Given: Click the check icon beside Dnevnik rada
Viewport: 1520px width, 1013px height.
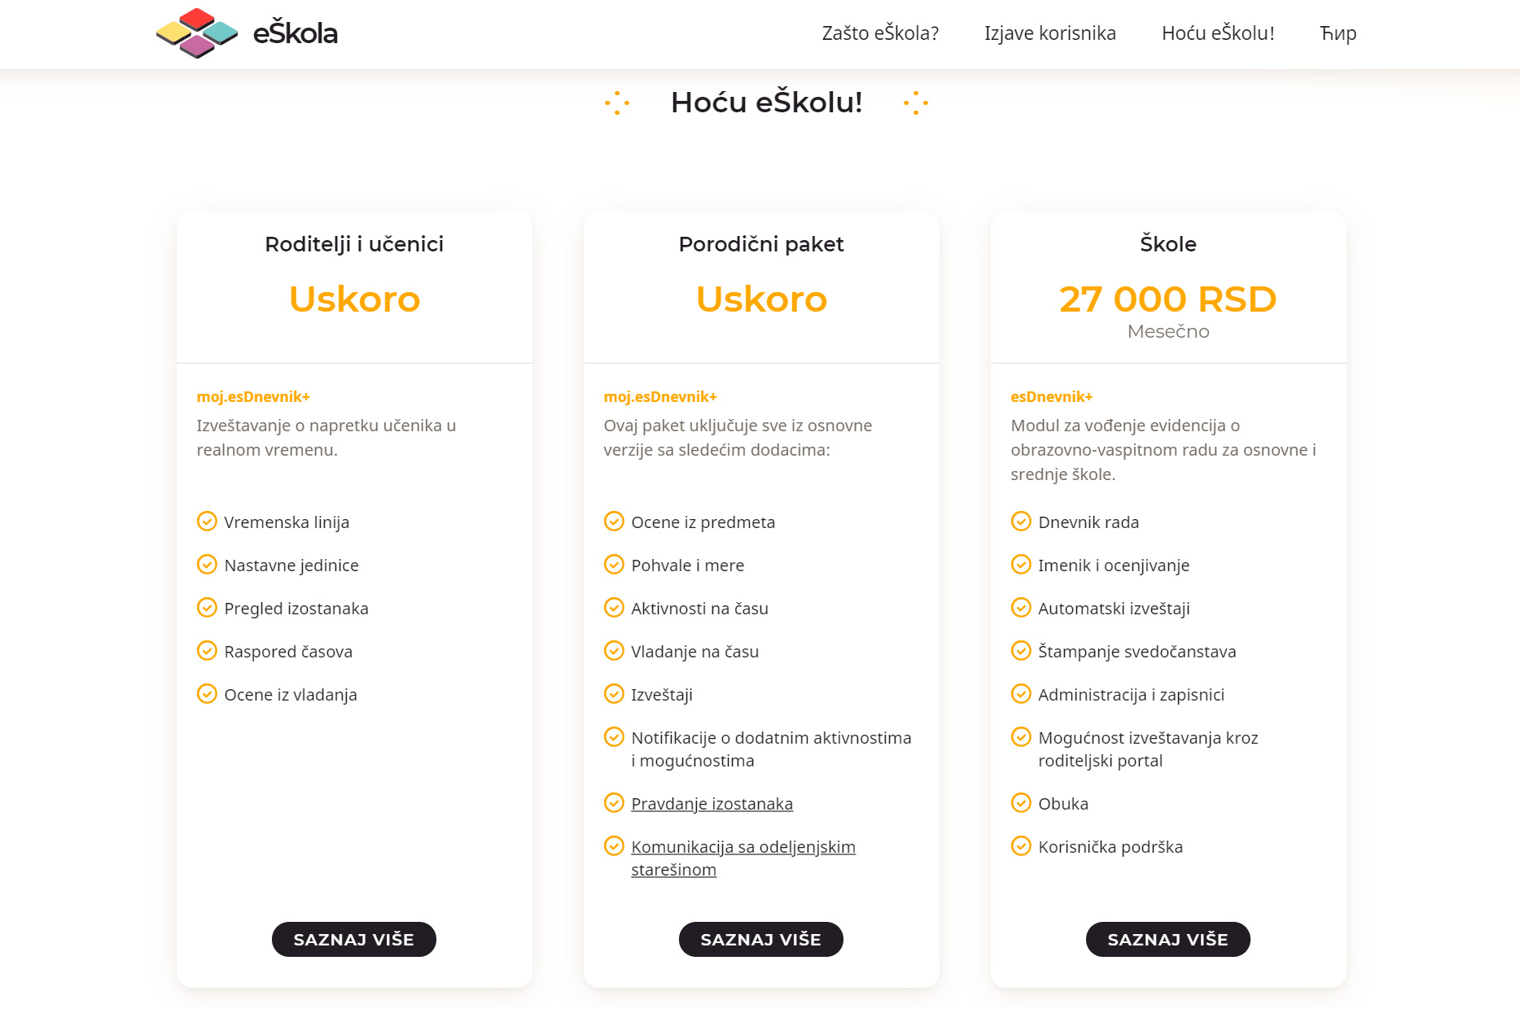Looking at the screenshot, I should (1021, 522).
